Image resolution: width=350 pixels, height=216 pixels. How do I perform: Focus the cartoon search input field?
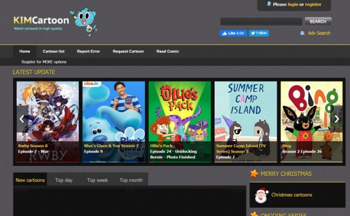click(x=261, y=22)
